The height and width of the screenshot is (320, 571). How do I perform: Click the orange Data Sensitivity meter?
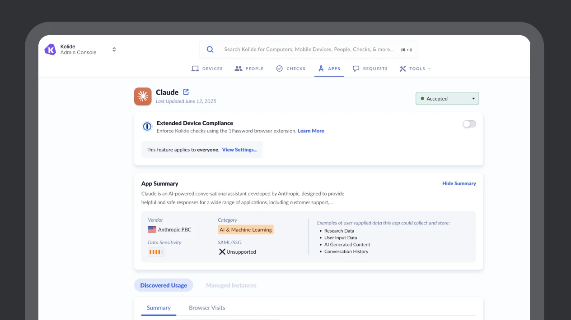coord(156,252)
